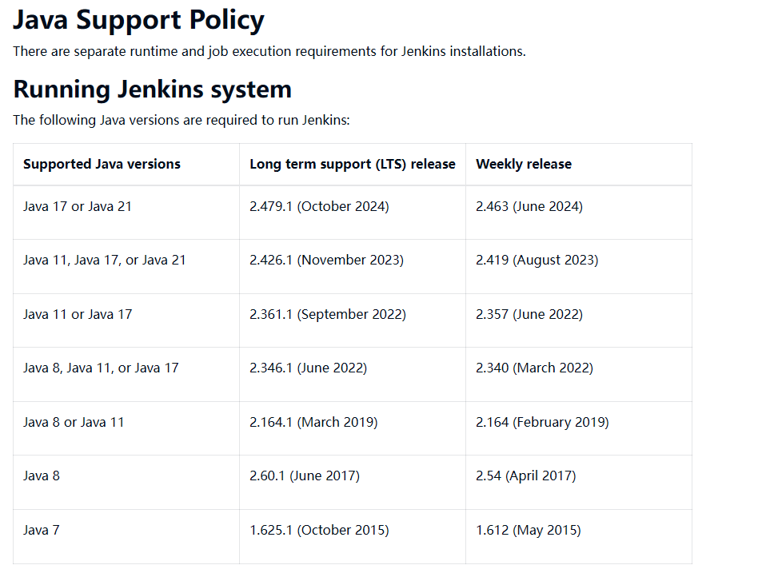Click the 2.463 (June 2024) cell
The image size is (766, 569).
click(529, 206)
